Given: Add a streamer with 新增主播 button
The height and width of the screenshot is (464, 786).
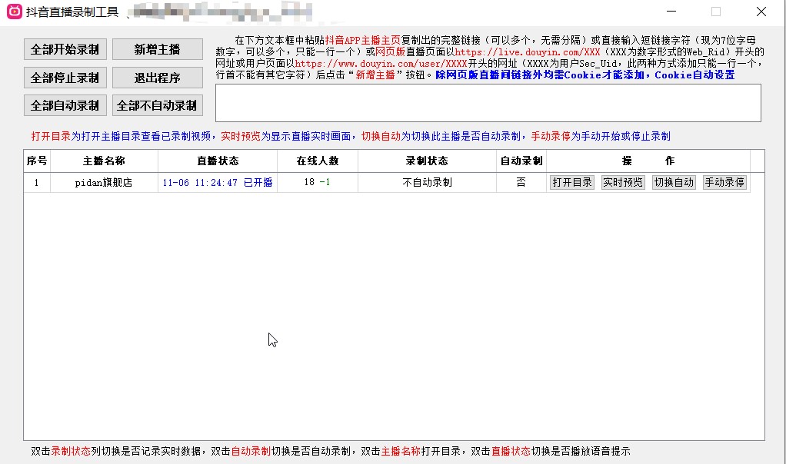Looking at the screenshot, I should [158, 49].
